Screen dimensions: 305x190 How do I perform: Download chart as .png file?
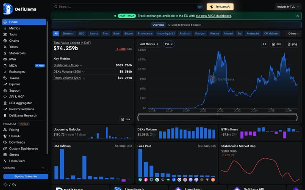point(292,44)
